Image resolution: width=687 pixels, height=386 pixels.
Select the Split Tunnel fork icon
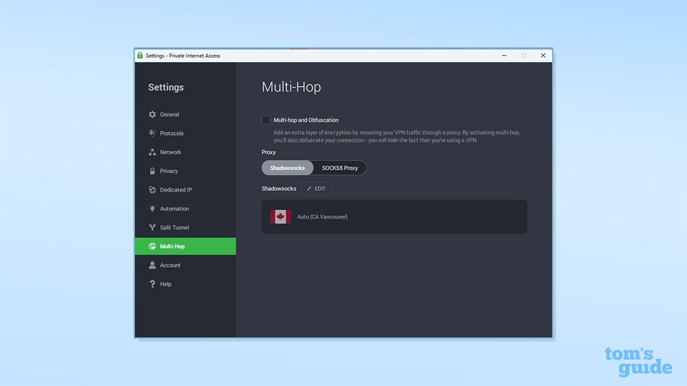click(x=152, y=228)
